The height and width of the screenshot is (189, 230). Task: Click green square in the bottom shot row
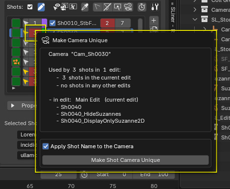click(x=16, y=81)
